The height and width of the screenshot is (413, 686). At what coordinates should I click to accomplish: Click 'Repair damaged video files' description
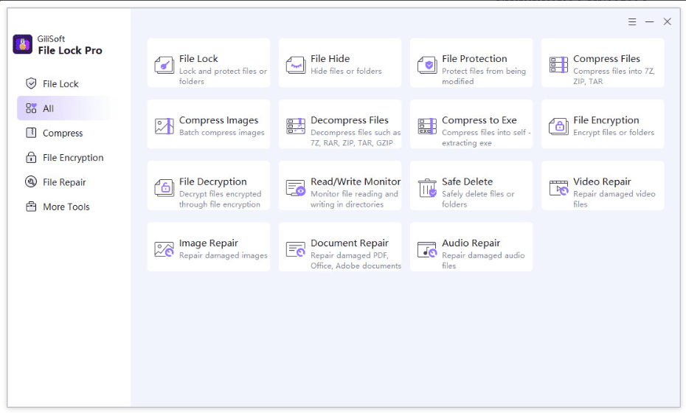coord(614,199)
